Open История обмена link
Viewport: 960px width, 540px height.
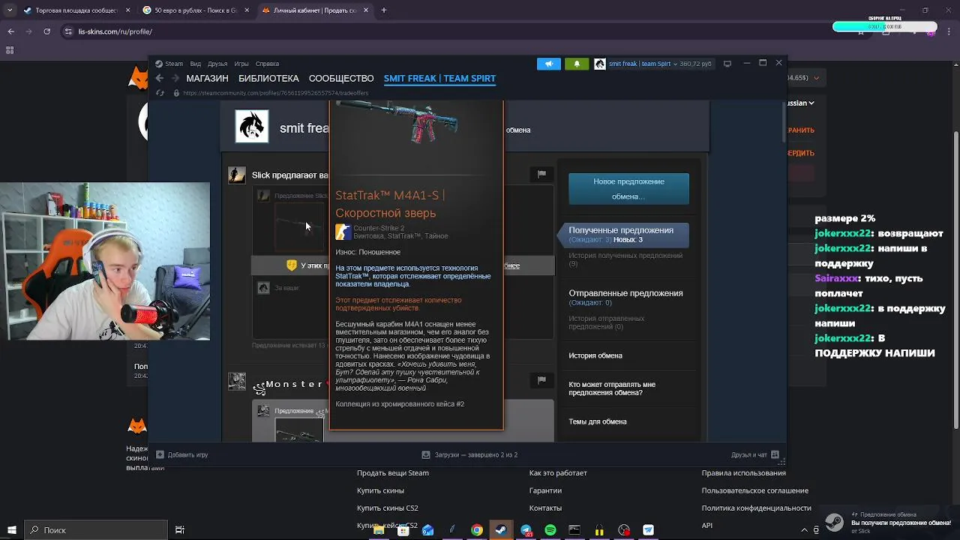(595, 355)
